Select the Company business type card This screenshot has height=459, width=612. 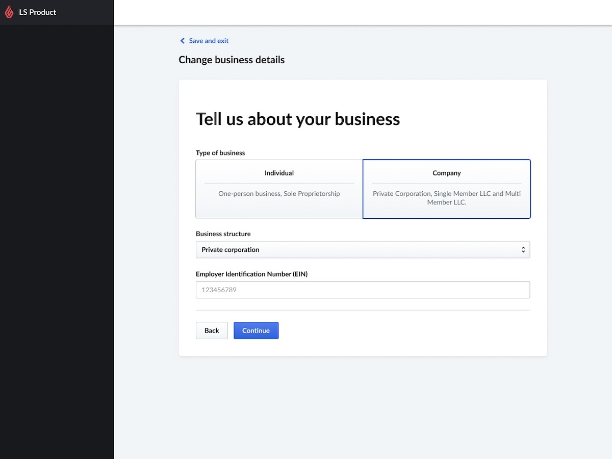click(446, 189)
